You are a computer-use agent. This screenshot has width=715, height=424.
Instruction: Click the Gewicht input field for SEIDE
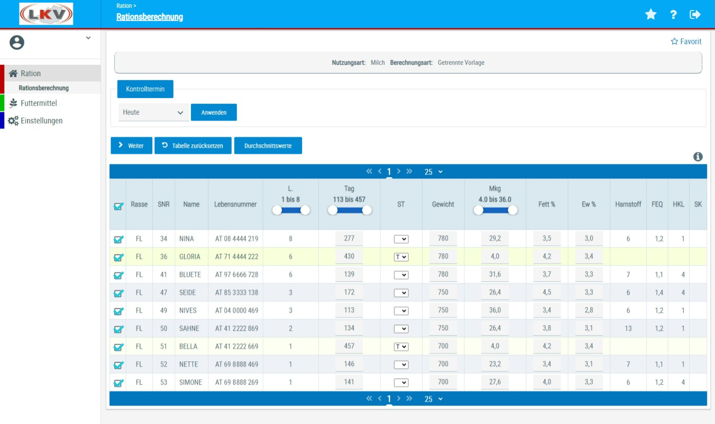[x=443, y=293]
